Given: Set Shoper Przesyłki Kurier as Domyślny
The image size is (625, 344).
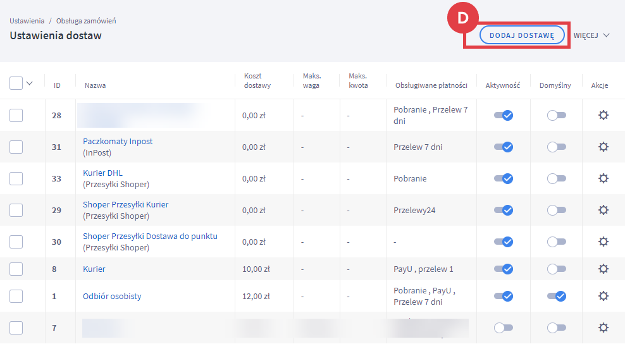Looking at the screenshot, I should tap(557, 210).
